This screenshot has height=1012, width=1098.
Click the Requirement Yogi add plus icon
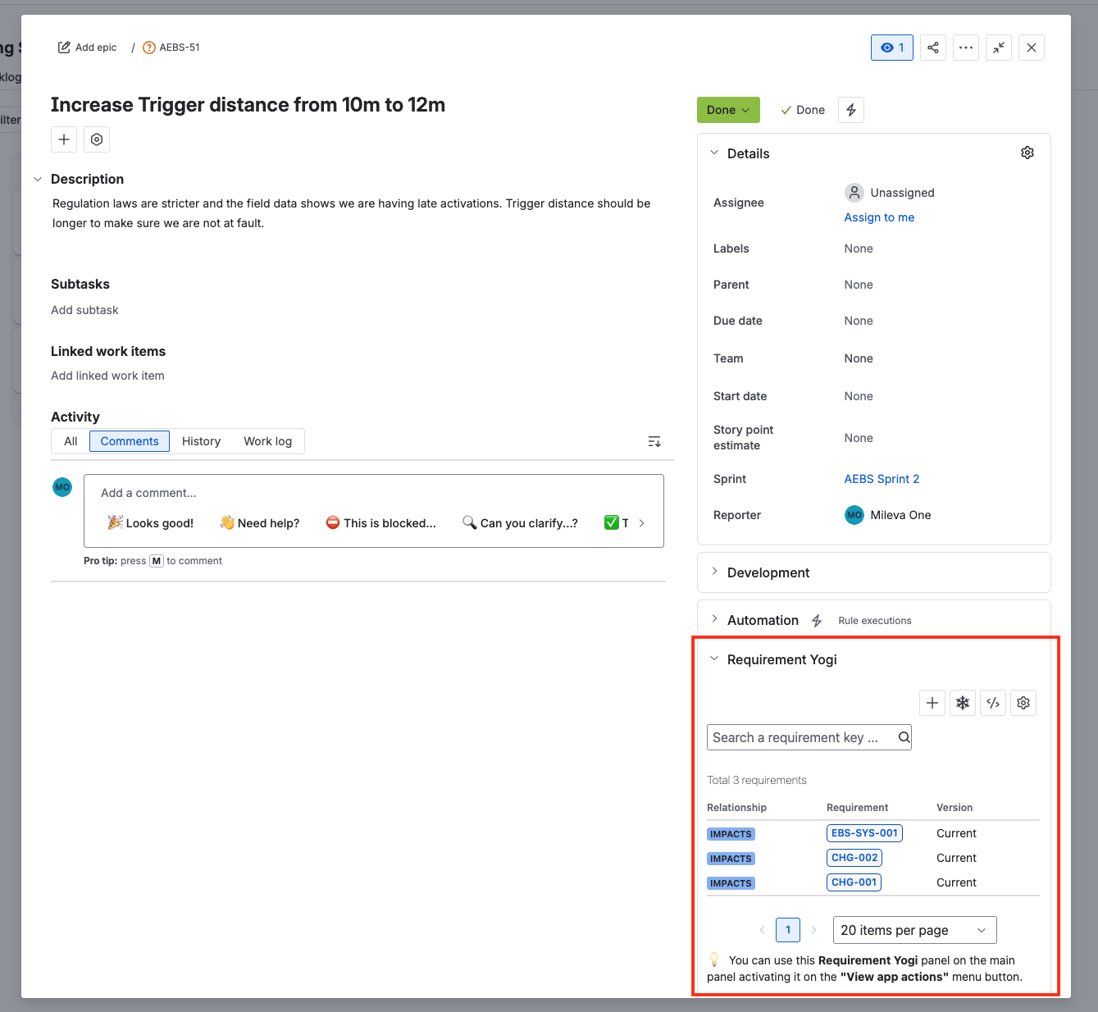[932, 703]
